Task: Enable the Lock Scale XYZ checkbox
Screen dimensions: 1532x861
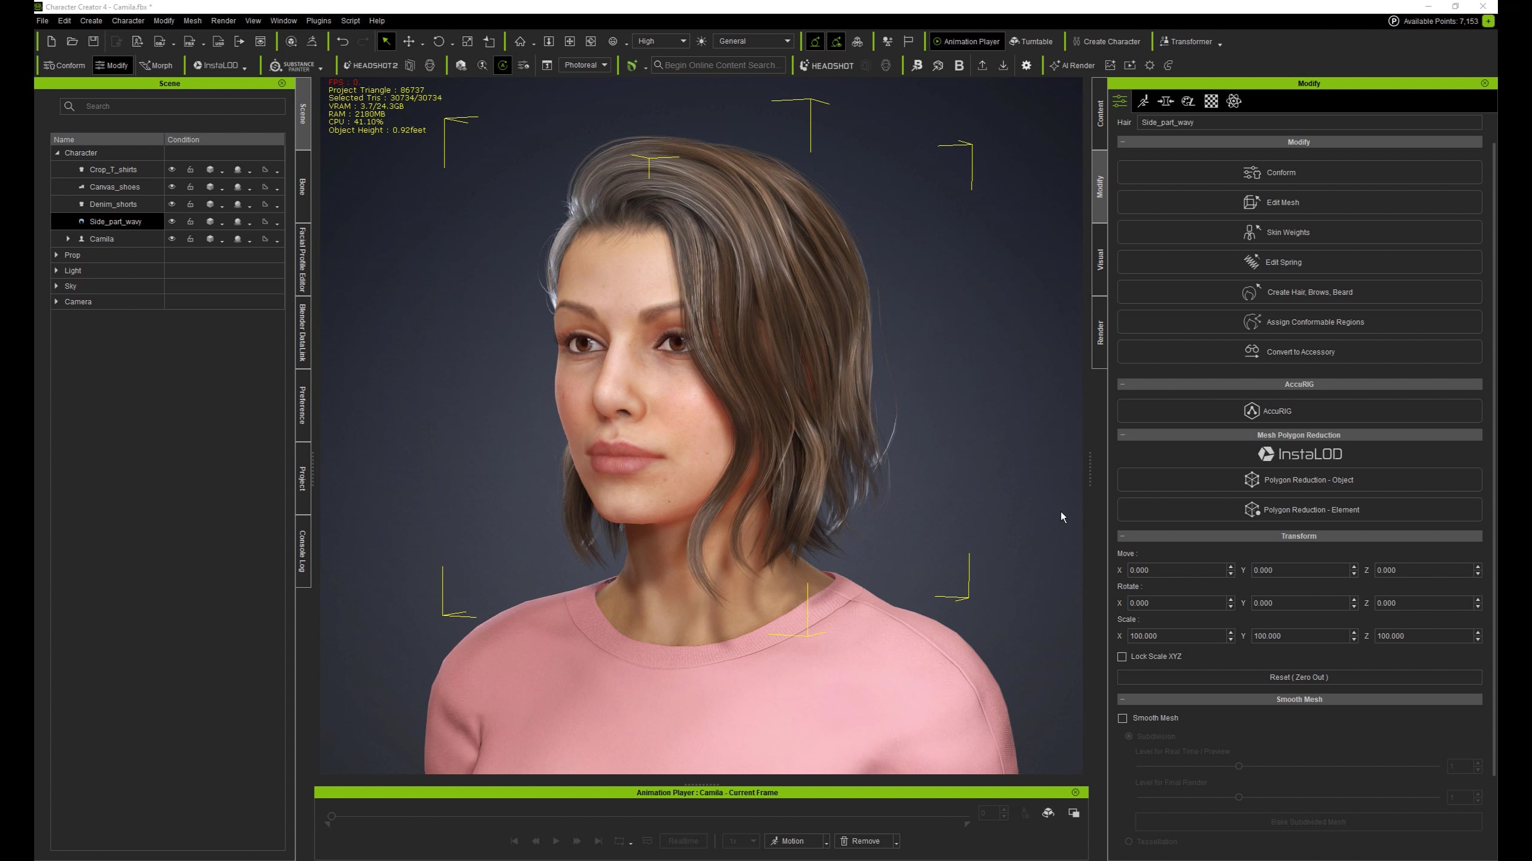Action: [1122, 657]
